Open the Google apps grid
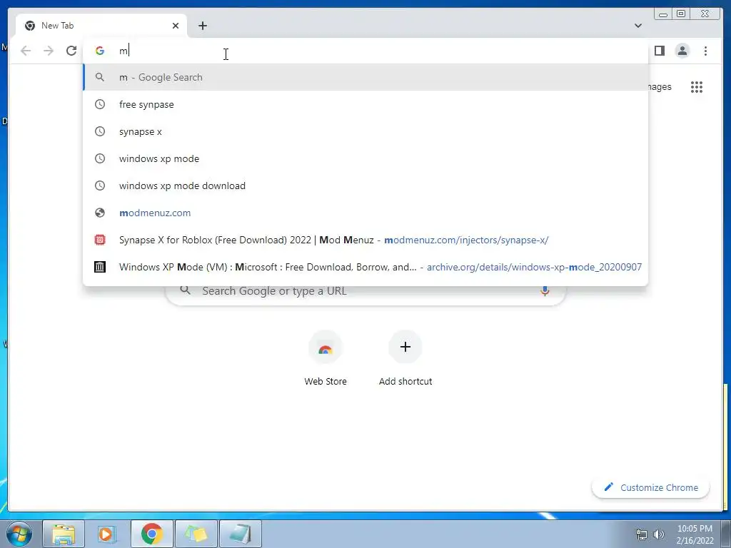 [x=697, y=86]
